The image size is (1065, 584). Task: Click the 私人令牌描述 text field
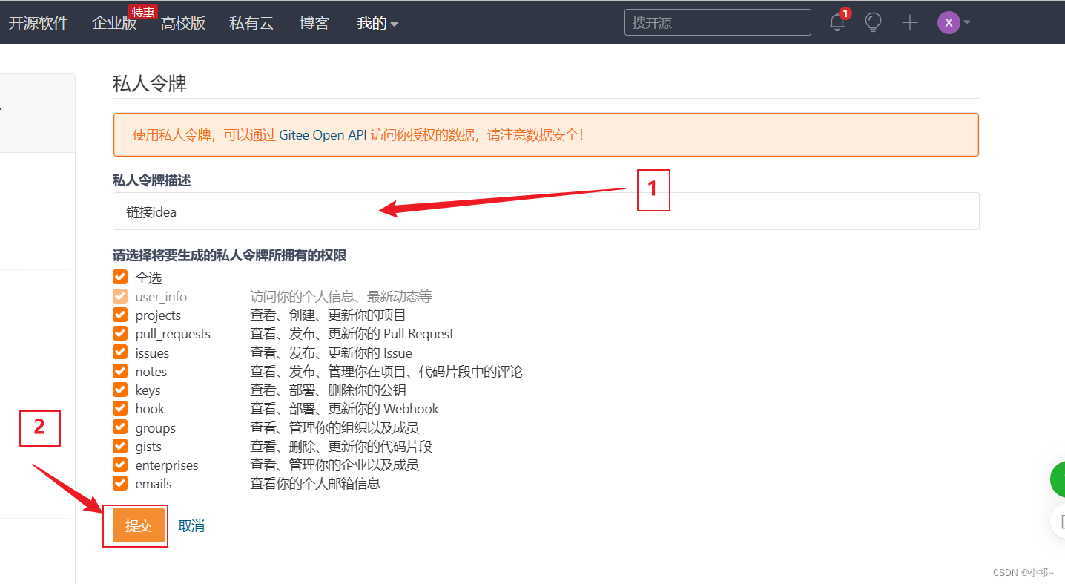(546, 211)
